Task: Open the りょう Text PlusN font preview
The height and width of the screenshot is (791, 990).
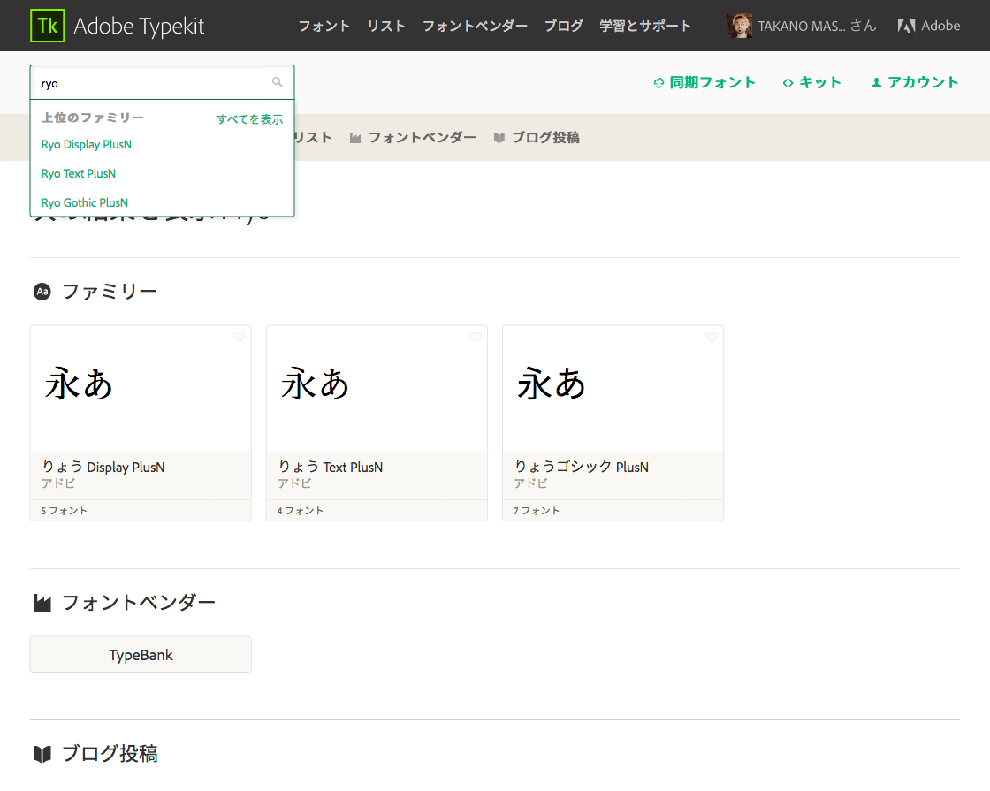Action: (x=377, y=388)
